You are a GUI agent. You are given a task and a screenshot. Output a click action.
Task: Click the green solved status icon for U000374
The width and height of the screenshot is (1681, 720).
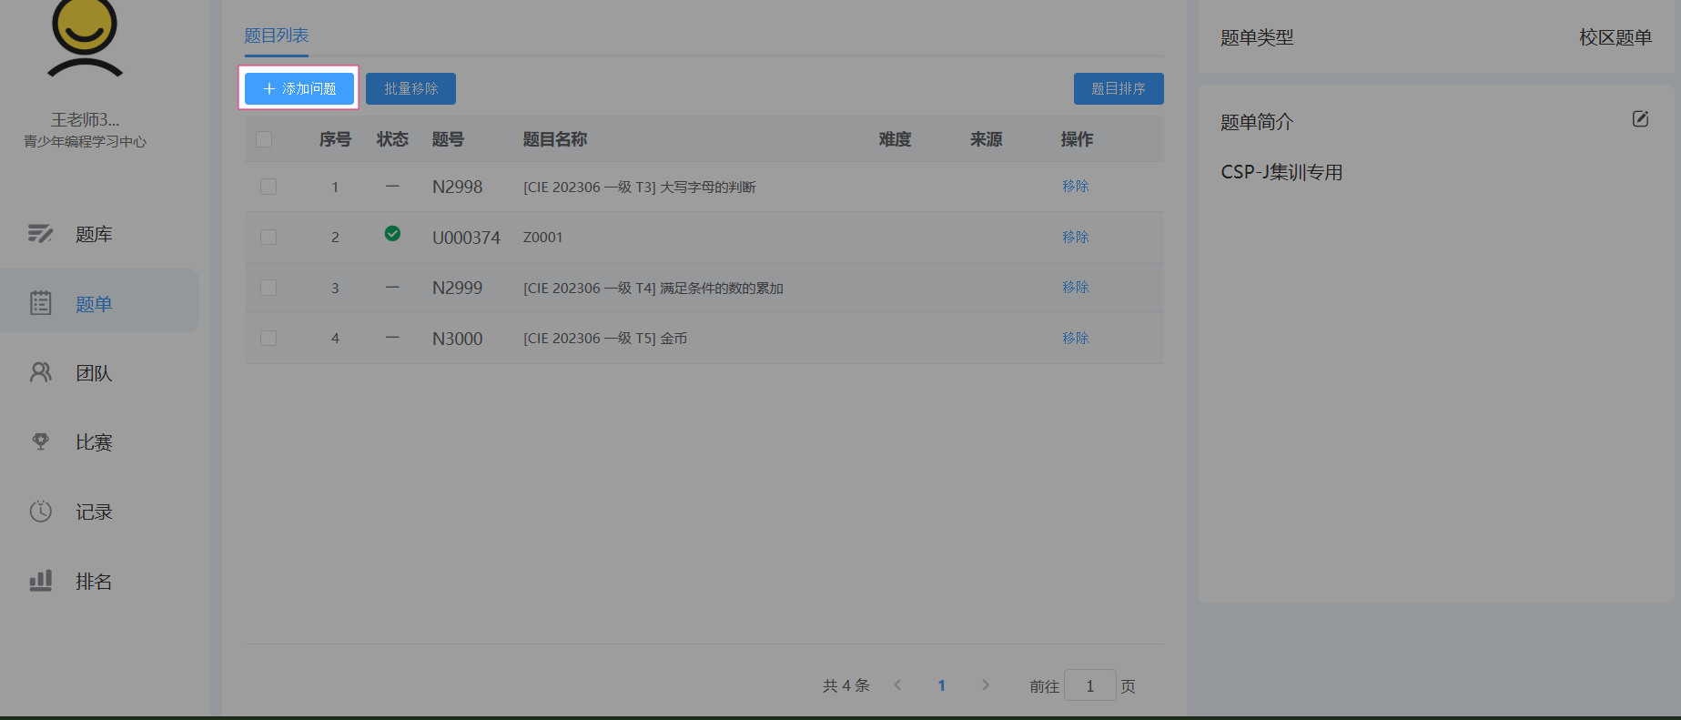point(392,234)
